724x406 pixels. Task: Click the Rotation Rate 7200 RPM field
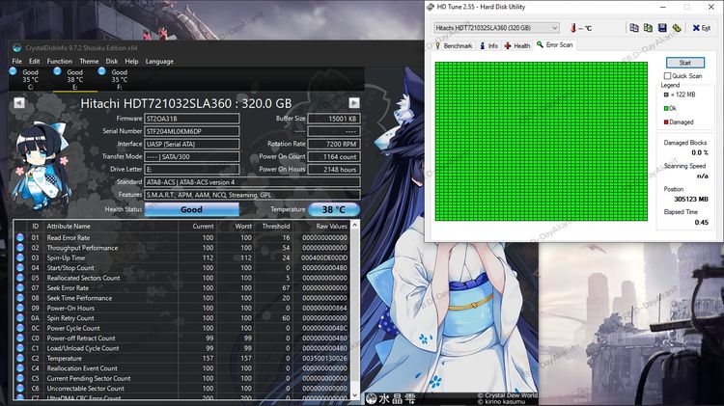coord(334,144)
